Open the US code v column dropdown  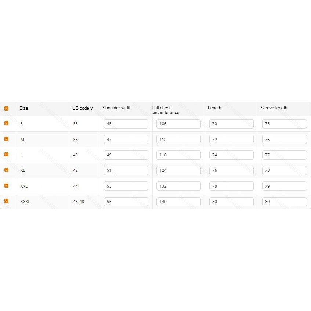point(82,108)
